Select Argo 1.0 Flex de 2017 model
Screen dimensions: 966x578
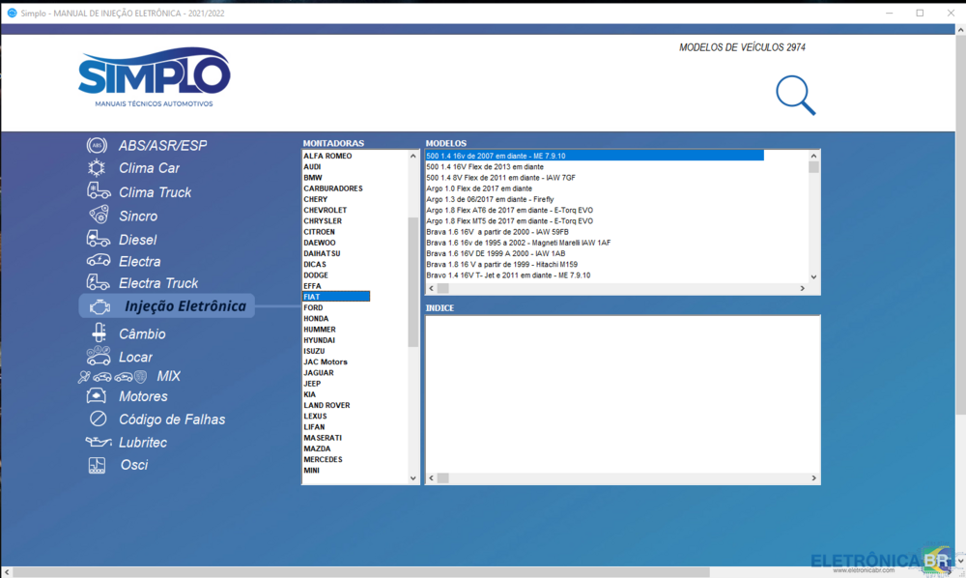coord(479,188)
